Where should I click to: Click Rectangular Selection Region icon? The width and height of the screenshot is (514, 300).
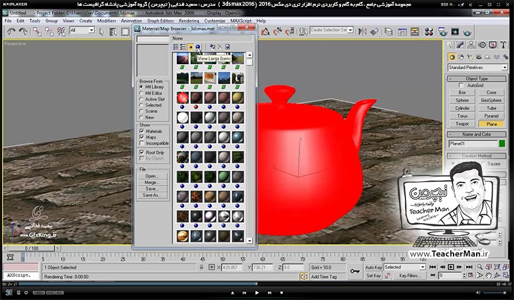pyautogui.click(x=125, y=32)
